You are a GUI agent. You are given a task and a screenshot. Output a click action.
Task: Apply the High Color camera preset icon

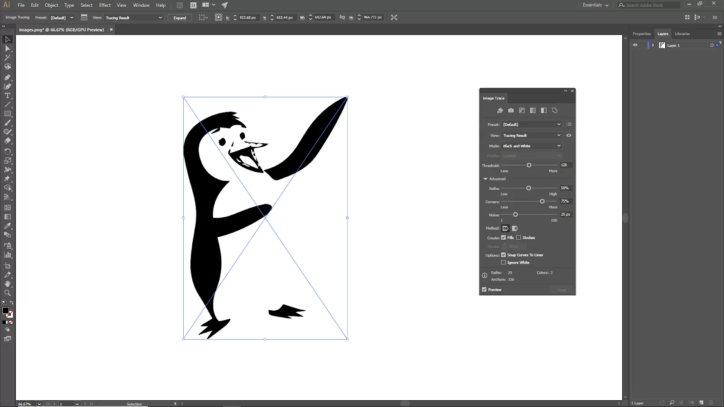[x=511, y=110]
